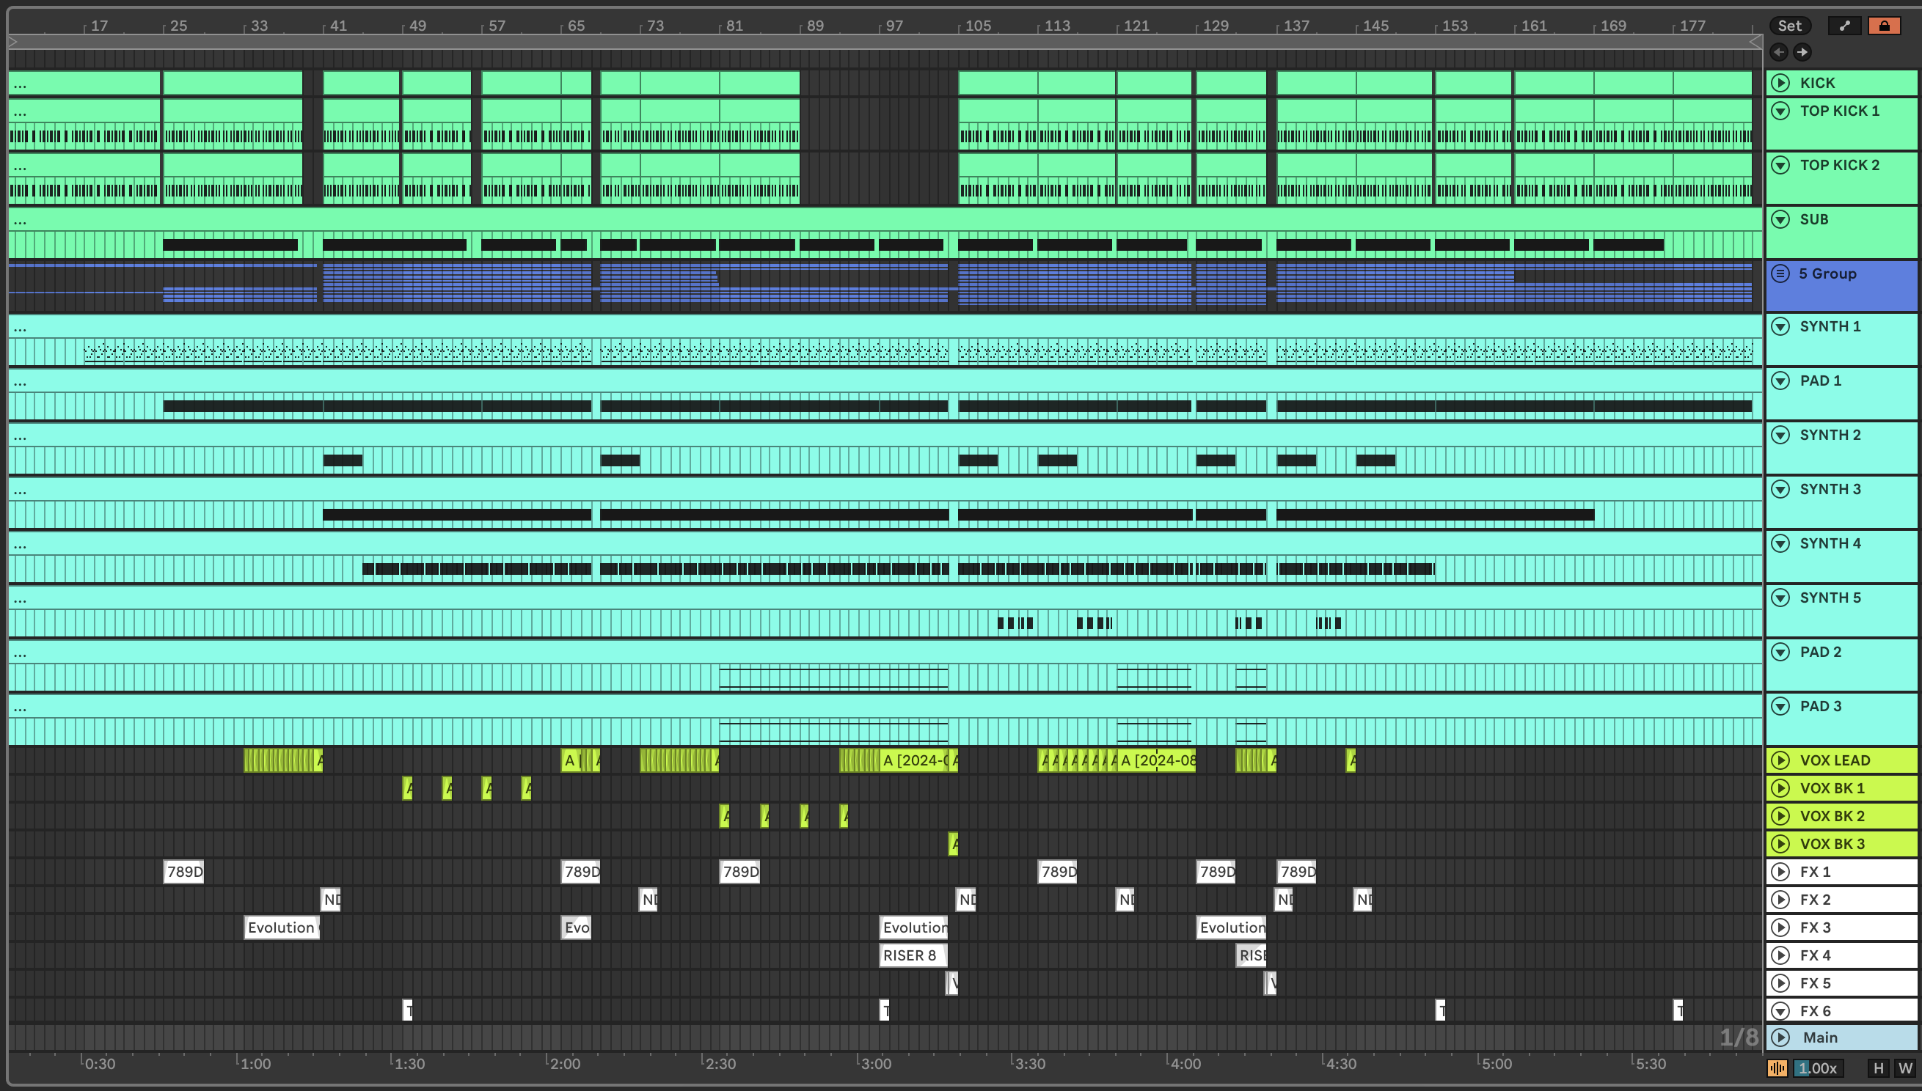This screenshot has height=1091, width=1922.
Task: Click the 3:00 mark in time ruler
Action: click(876, 1064)
